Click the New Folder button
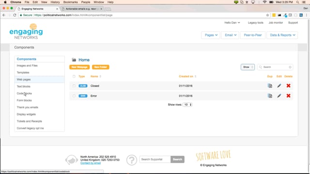 pos(100,67)
